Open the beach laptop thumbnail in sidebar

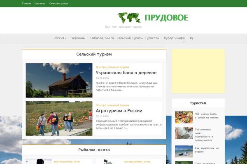(x=184, y=151)
